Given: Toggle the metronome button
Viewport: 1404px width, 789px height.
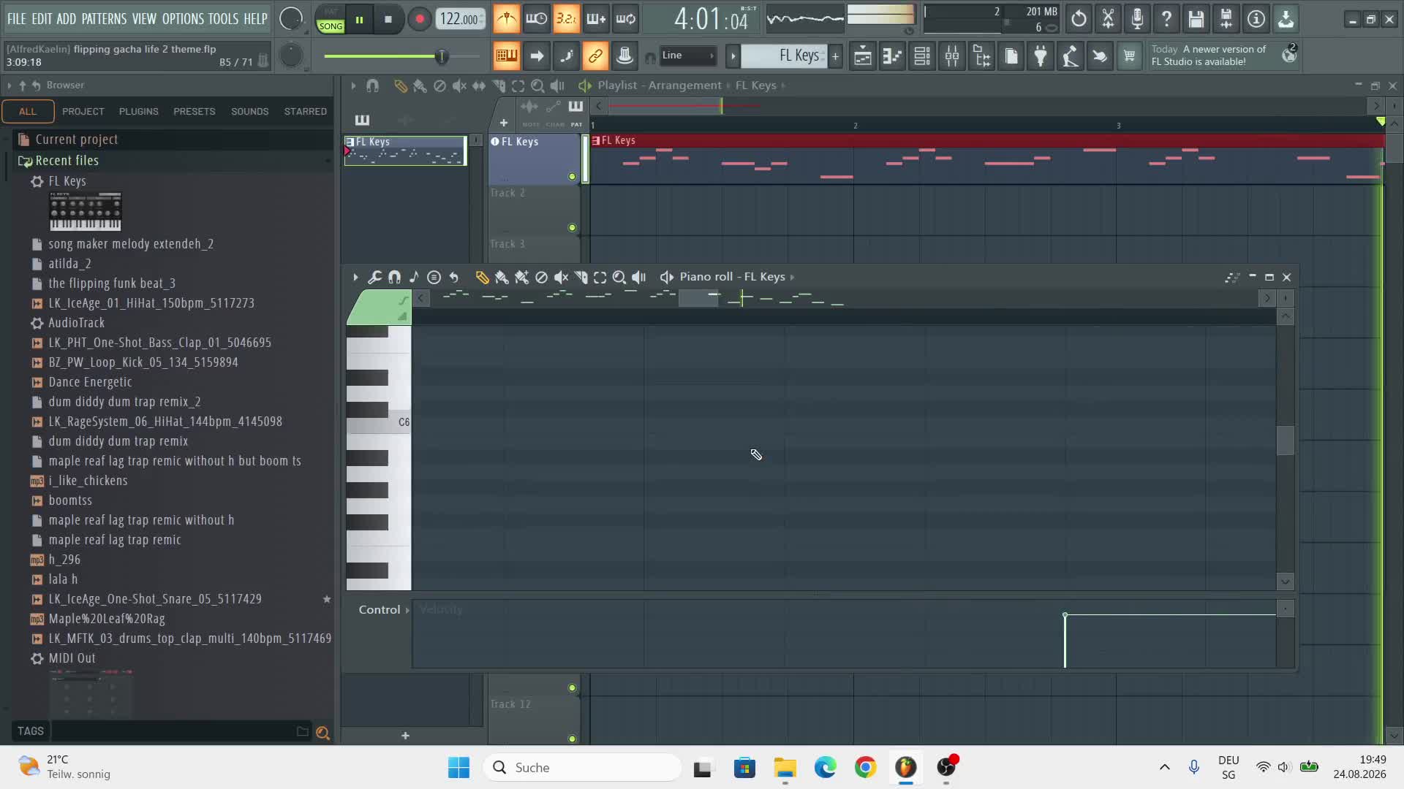Looking at the screenshot, I should coord(507,19).
